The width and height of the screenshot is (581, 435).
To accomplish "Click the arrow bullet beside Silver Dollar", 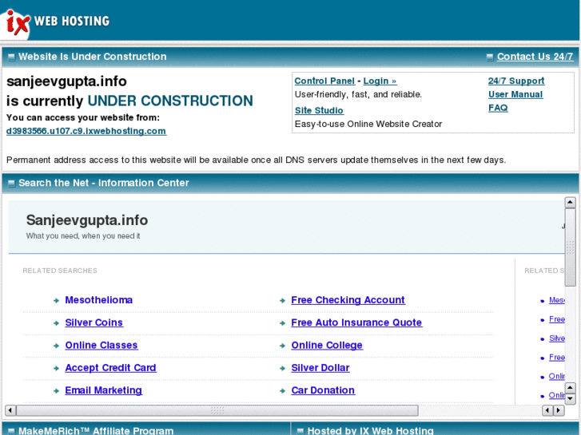I will point(282,369).
